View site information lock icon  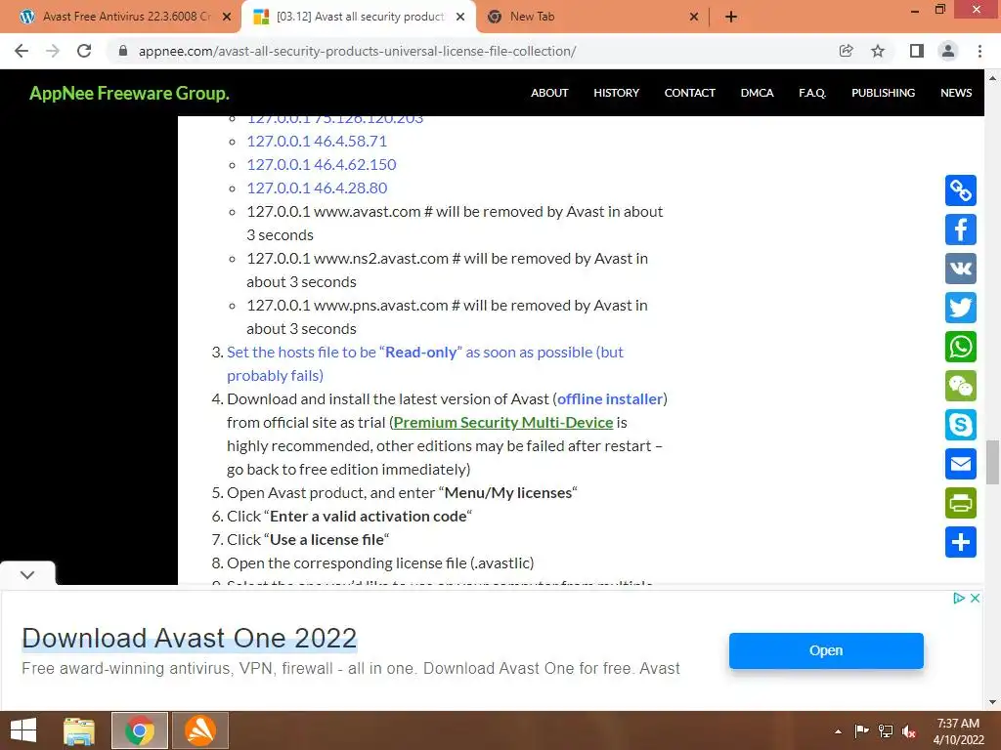(123, 51)
